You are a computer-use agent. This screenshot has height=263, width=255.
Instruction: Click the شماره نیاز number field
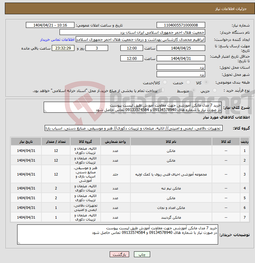point(181,25)
